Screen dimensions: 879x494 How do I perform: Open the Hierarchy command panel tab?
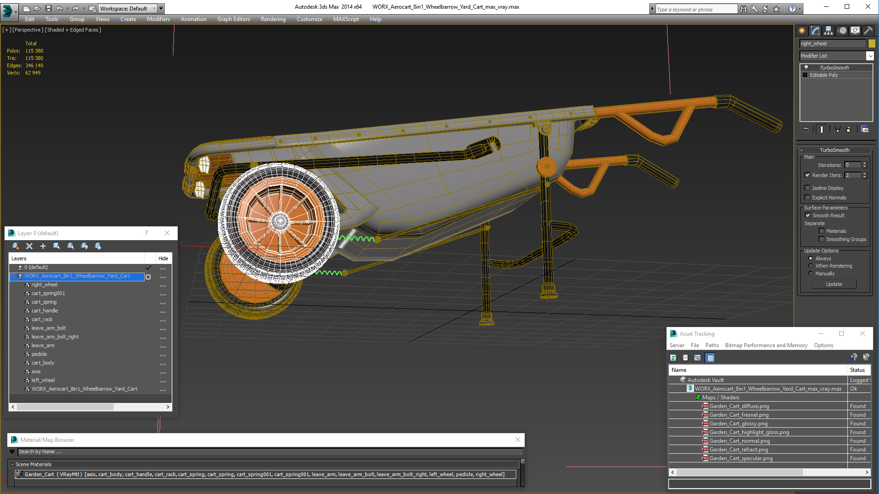(829, 31)
